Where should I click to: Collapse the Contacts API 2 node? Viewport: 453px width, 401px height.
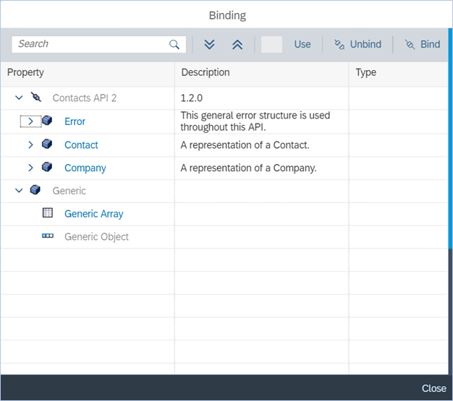19,98
